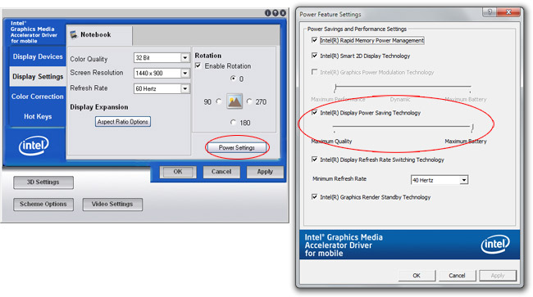
Task: Click the Power Settings button
Action: tap(237, 148)
